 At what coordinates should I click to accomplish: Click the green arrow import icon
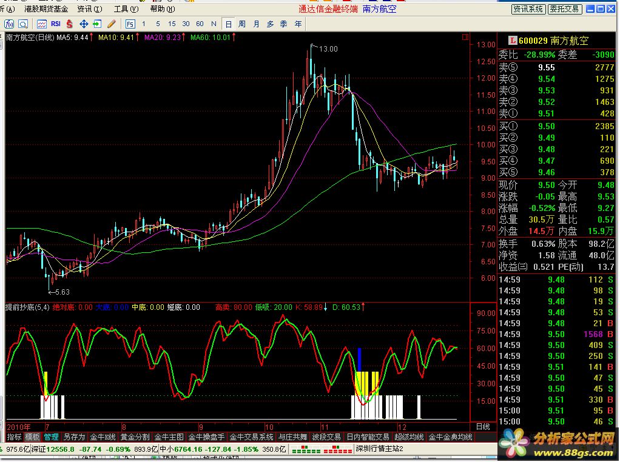tap(97, 24)
